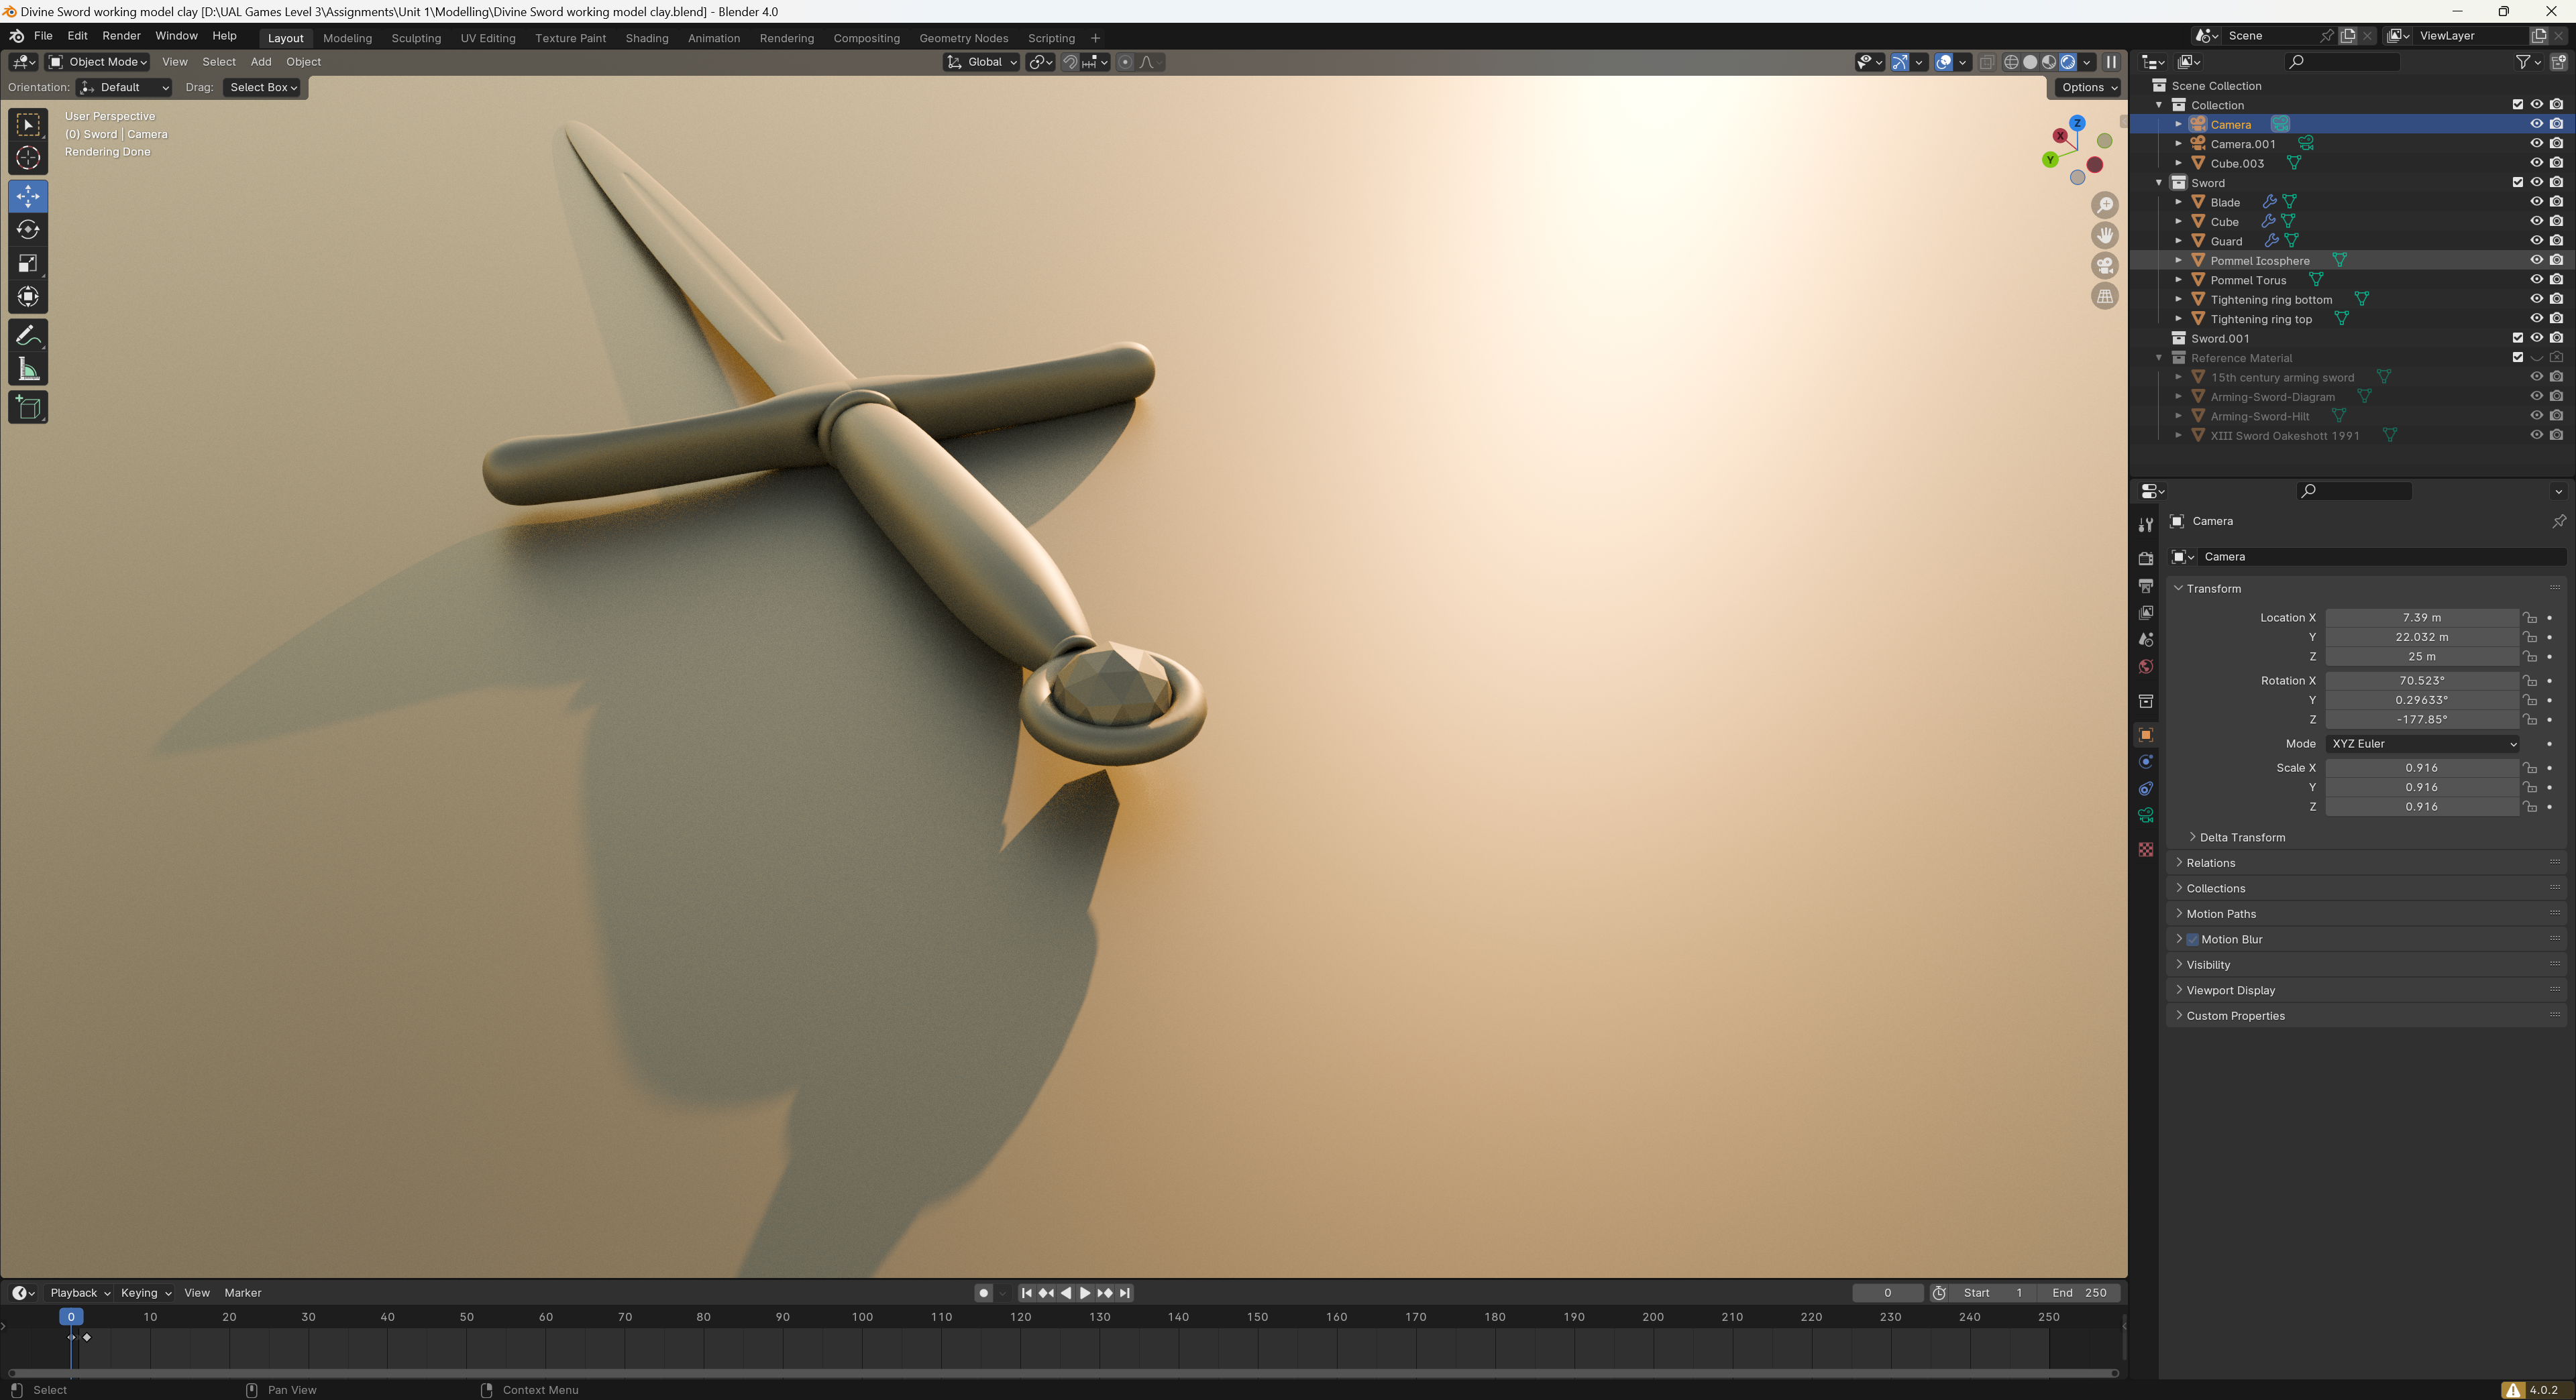The height and width of the screenshot is (1400, 2576).
Task: Click the Options button in viewport
Action: tap(2088, 87)
